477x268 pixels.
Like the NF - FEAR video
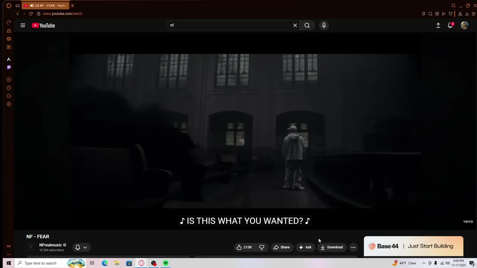244,247
